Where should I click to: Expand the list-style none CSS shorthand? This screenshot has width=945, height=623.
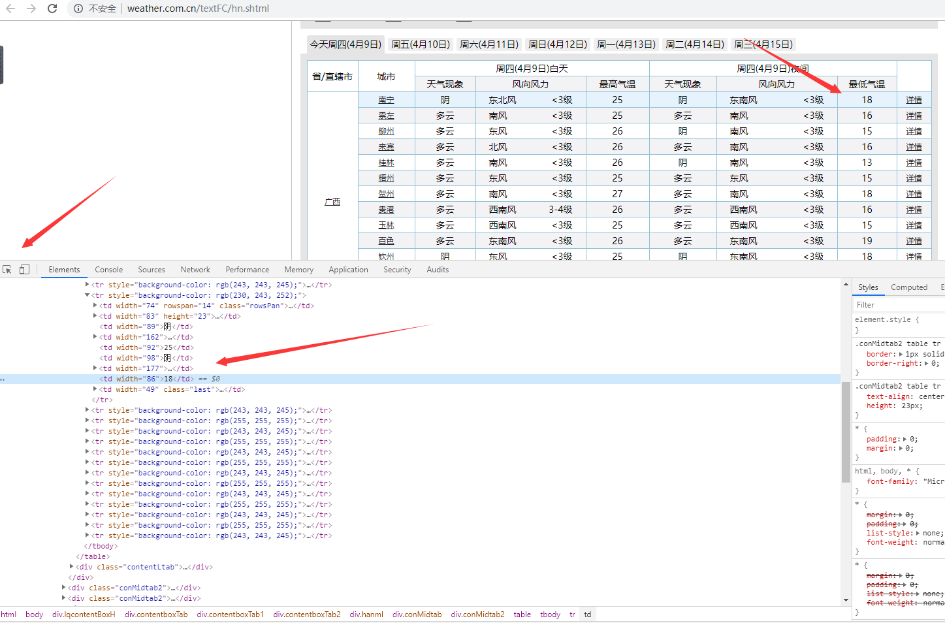[918, 533]
